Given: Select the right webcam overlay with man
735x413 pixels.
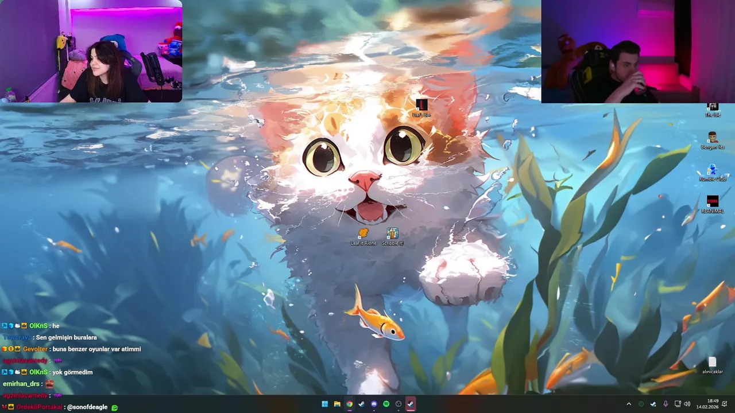Looking at the screenshot, I should point(638,52).
